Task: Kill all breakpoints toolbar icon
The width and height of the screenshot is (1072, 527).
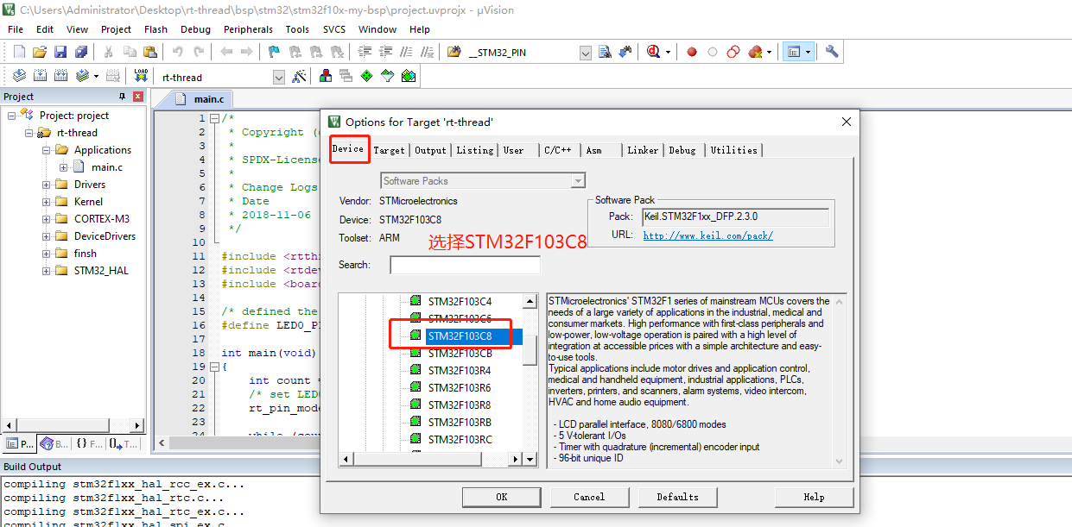Action: point(755,52)
